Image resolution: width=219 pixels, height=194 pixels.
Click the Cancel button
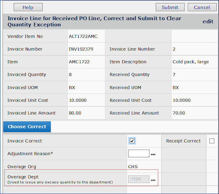[202, 7]
